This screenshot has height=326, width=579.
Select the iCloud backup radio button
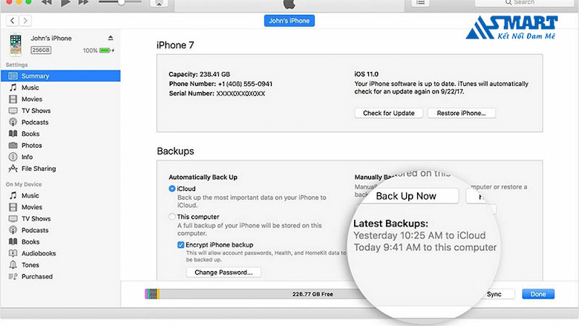[x=172, y=189]
